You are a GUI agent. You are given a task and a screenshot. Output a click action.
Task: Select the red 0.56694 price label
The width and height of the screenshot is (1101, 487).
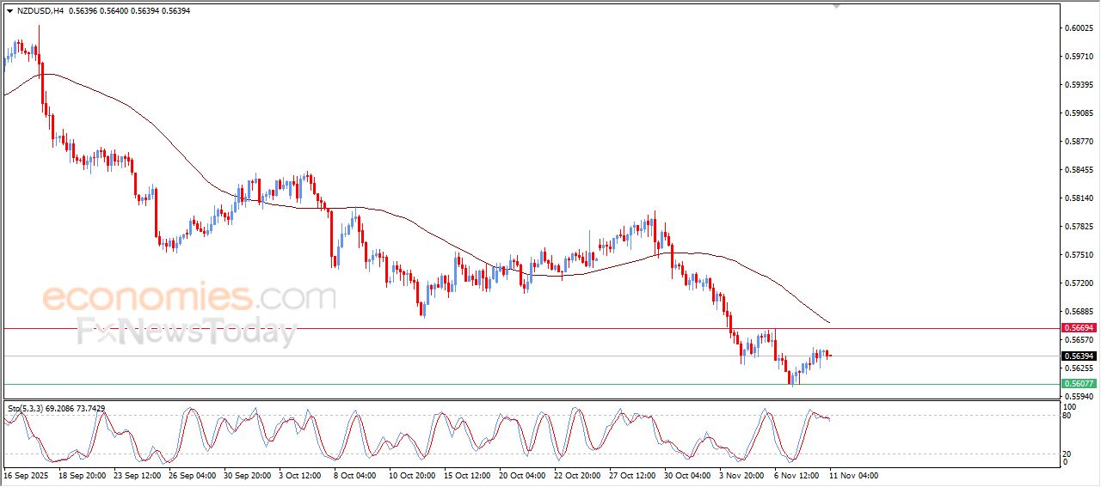(1079, 328)
